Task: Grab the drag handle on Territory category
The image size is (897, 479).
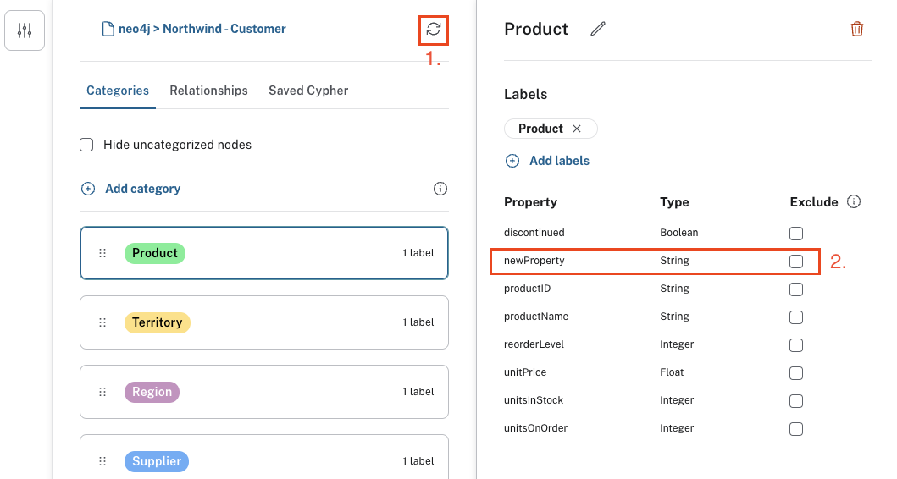Action: (102, 322)
